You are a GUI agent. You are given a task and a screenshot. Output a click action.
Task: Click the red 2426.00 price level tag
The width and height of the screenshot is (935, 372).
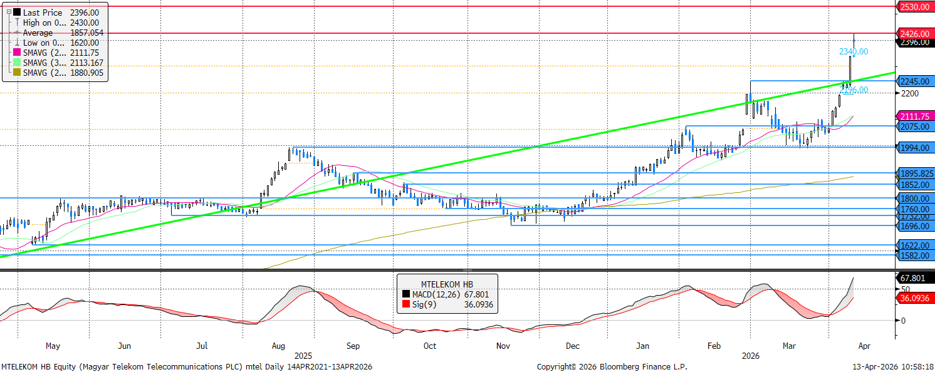click(915, 33)
